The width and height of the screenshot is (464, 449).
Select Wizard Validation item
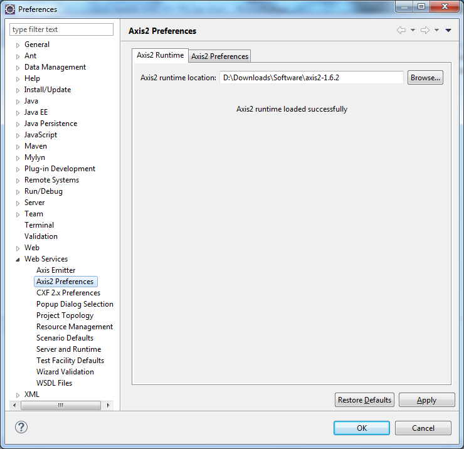coord(65,372)
